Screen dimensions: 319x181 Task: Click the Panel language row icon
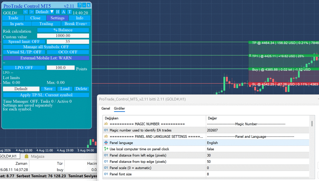[x=106, y=143]
